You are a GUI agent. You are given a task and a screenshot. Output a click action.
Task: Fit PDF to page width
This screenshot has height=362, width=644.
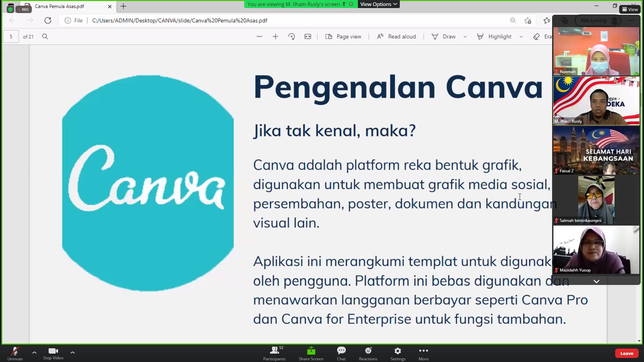[x=308, y=37]
